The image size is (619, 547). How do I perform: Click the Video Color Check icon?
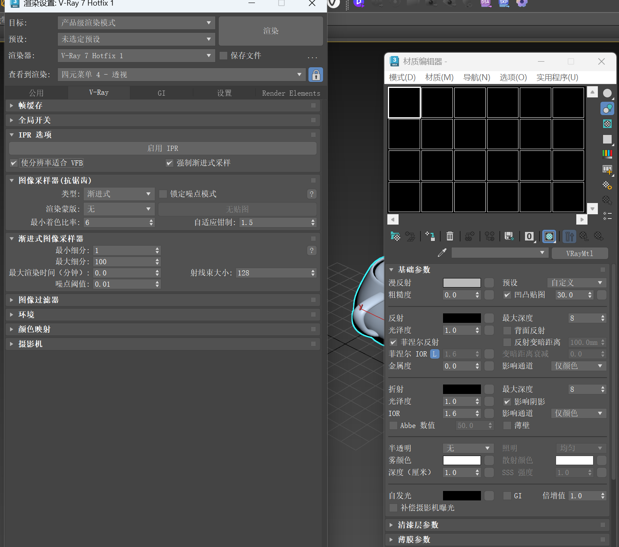coord(607,154)
